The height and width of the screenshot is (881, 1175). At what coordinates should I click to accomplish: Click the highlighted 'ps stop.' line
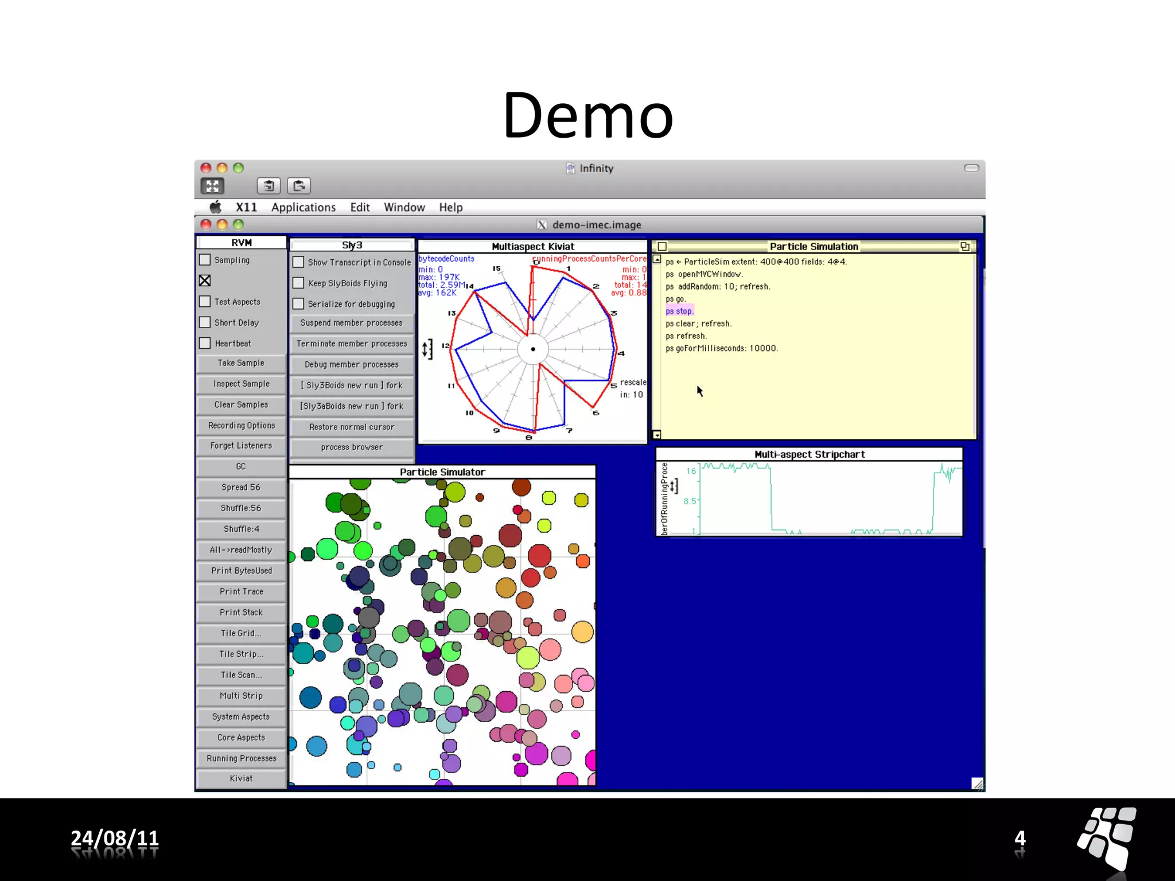(x=680, y=311)
